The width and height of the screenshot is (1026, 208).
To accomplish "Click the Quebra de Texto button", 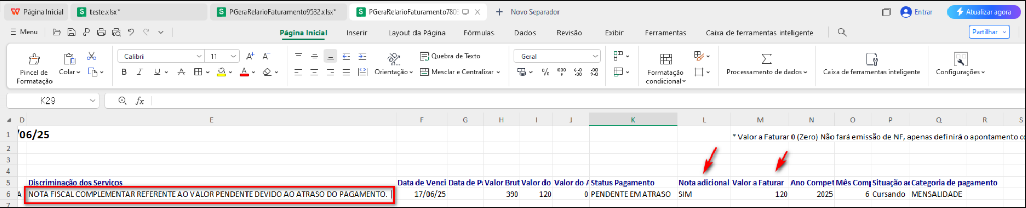I will [450, 56].
